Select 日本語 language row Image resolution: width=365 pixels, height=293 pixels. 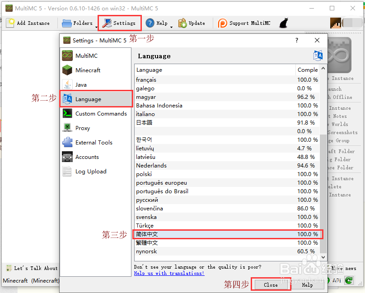pos(227,123)
